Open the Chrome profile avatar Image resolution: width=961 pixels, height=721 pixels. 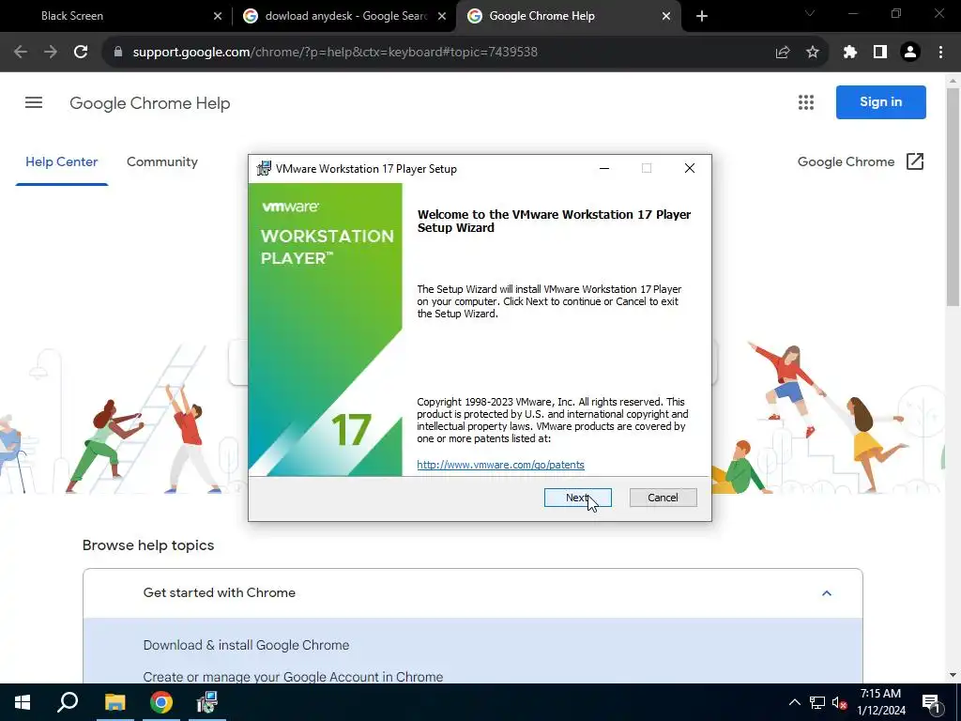click(x=910, y=52)
